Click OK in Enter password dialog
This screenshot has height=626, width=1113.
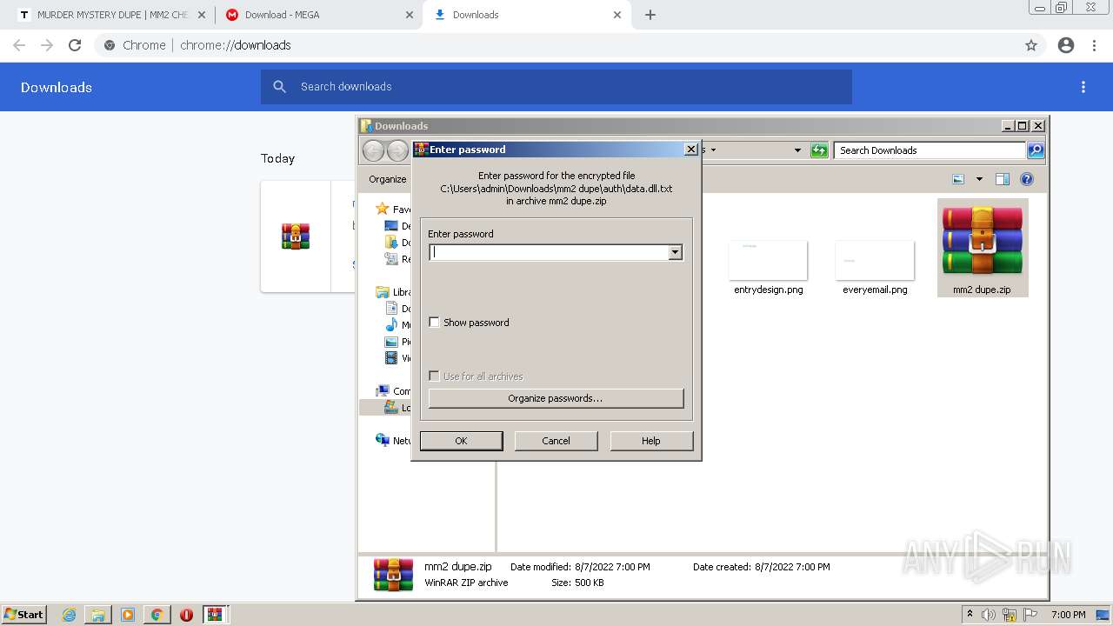tap(461, 441)
